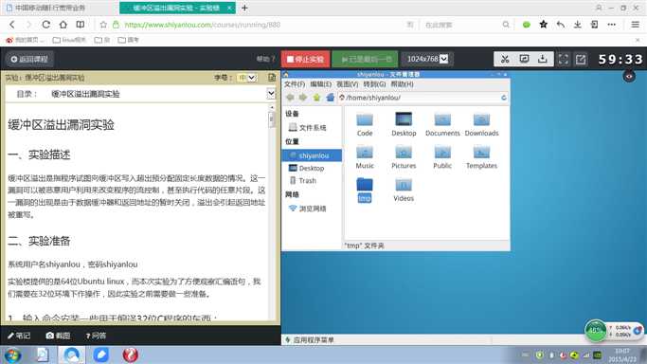
Task: Click the scissors clipboard icon
Action: [x=505, y=59]
